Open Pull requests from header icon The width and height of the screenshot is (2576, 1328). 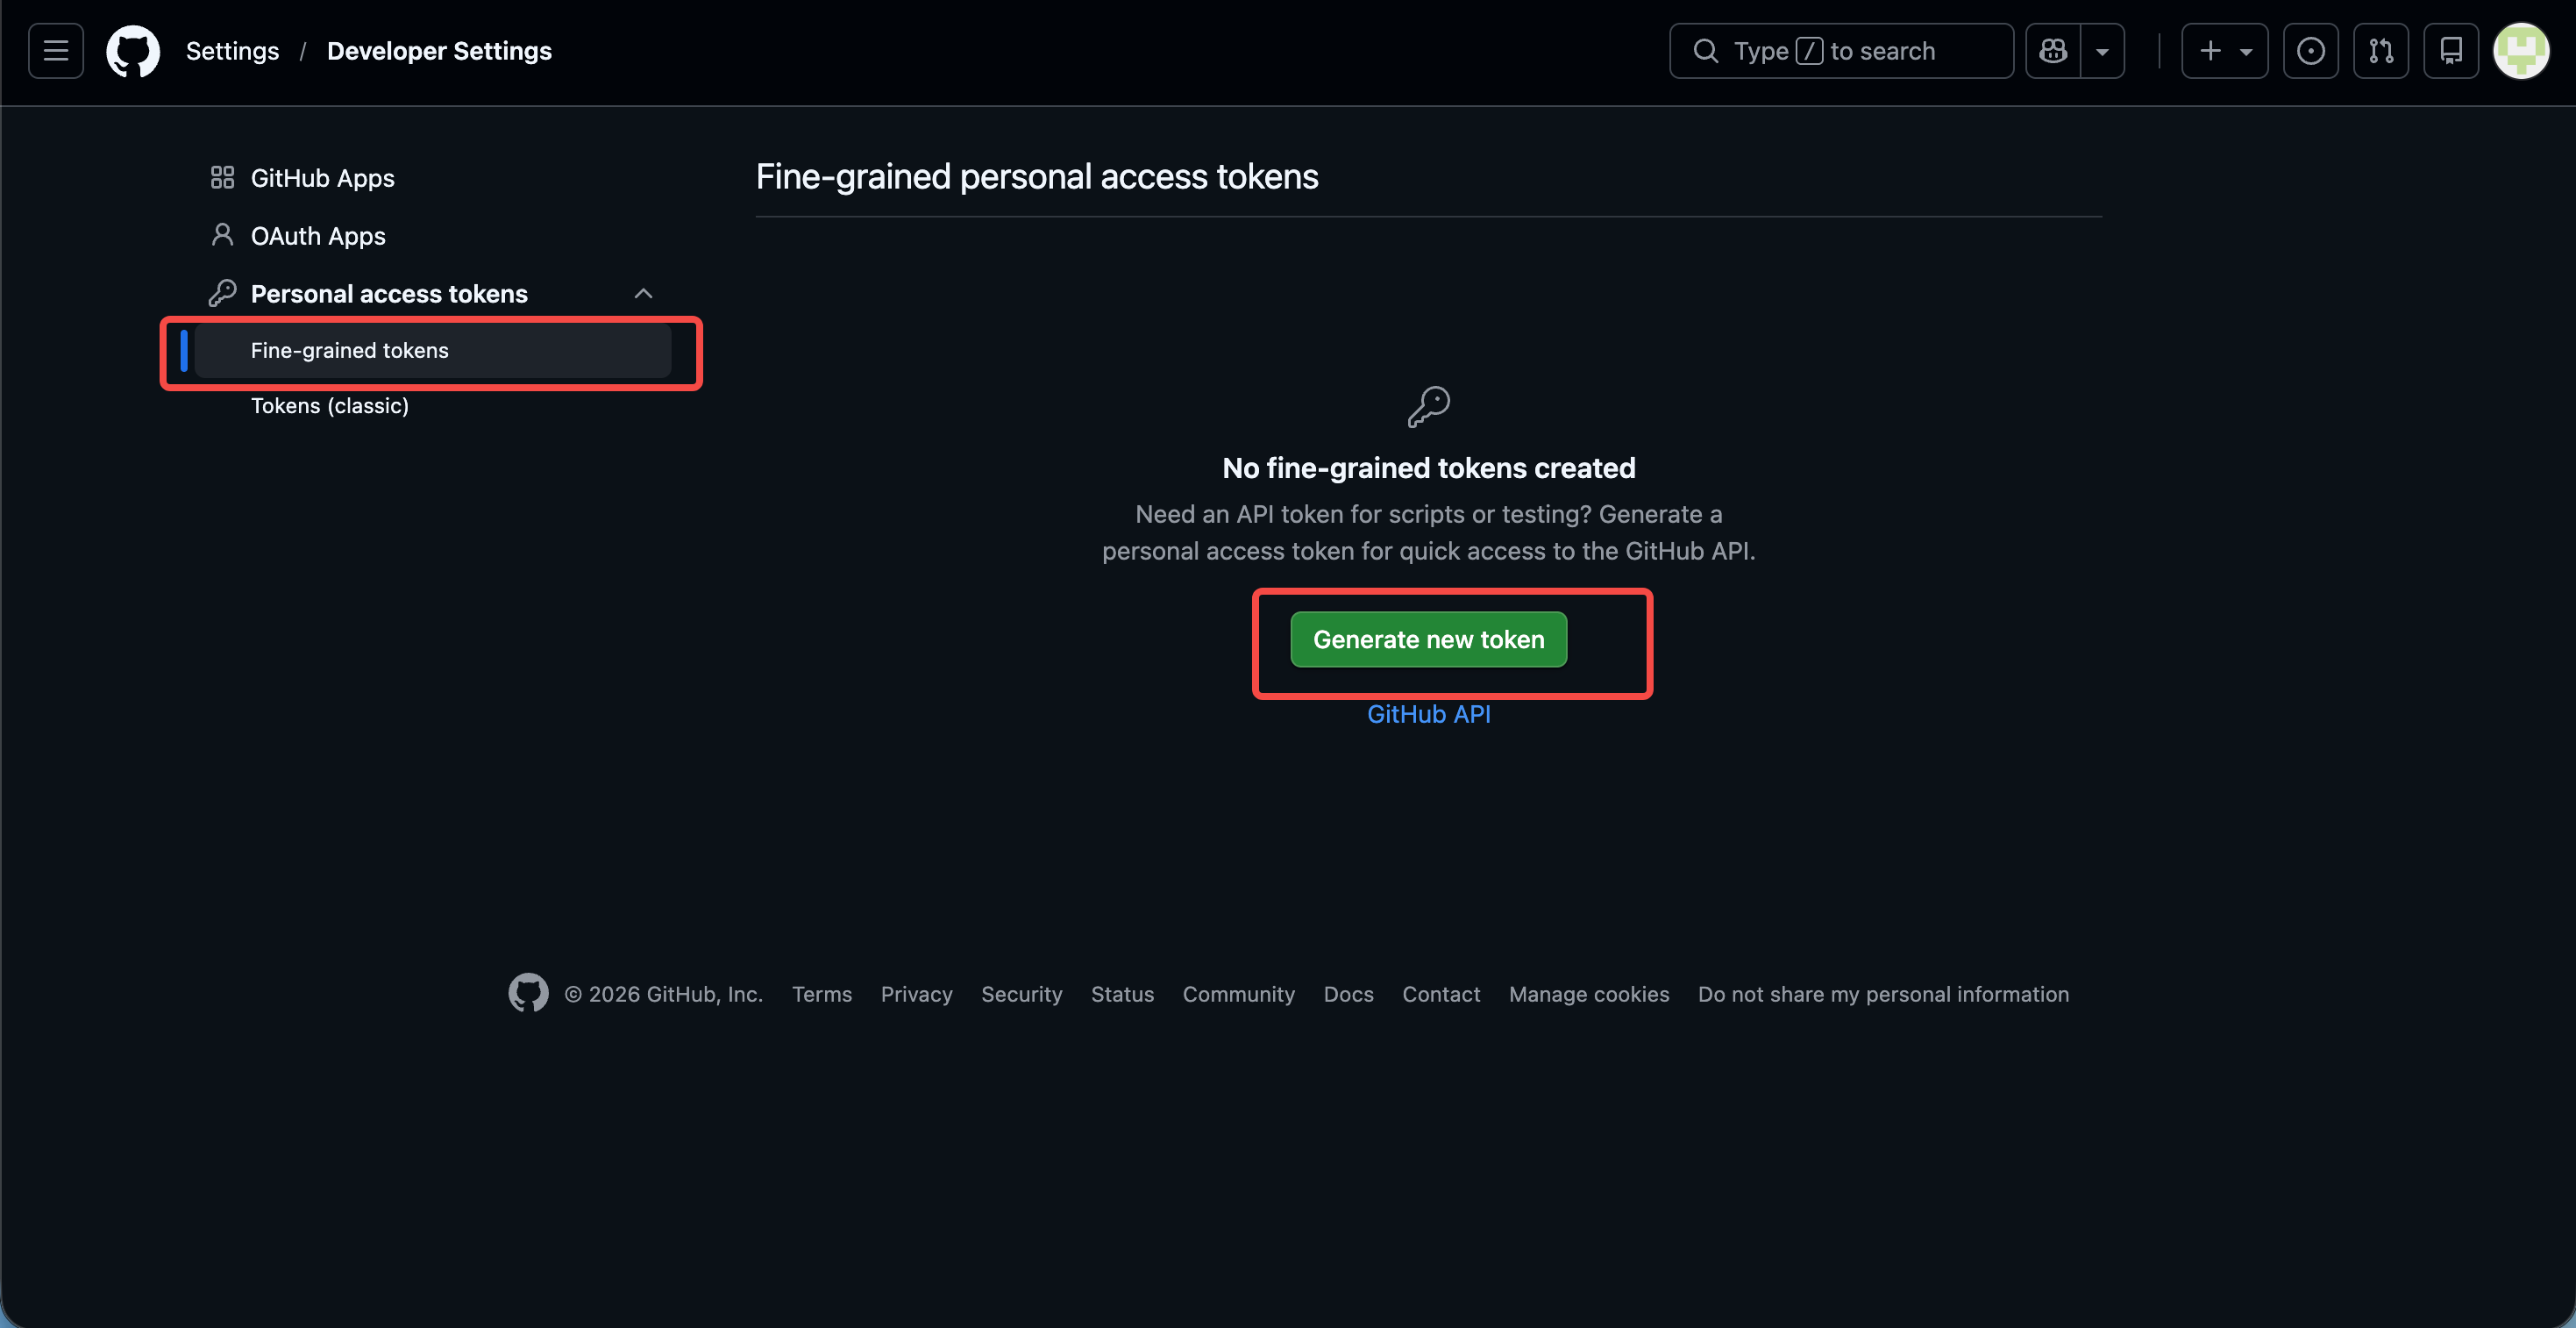click(x=2381, y=51)
